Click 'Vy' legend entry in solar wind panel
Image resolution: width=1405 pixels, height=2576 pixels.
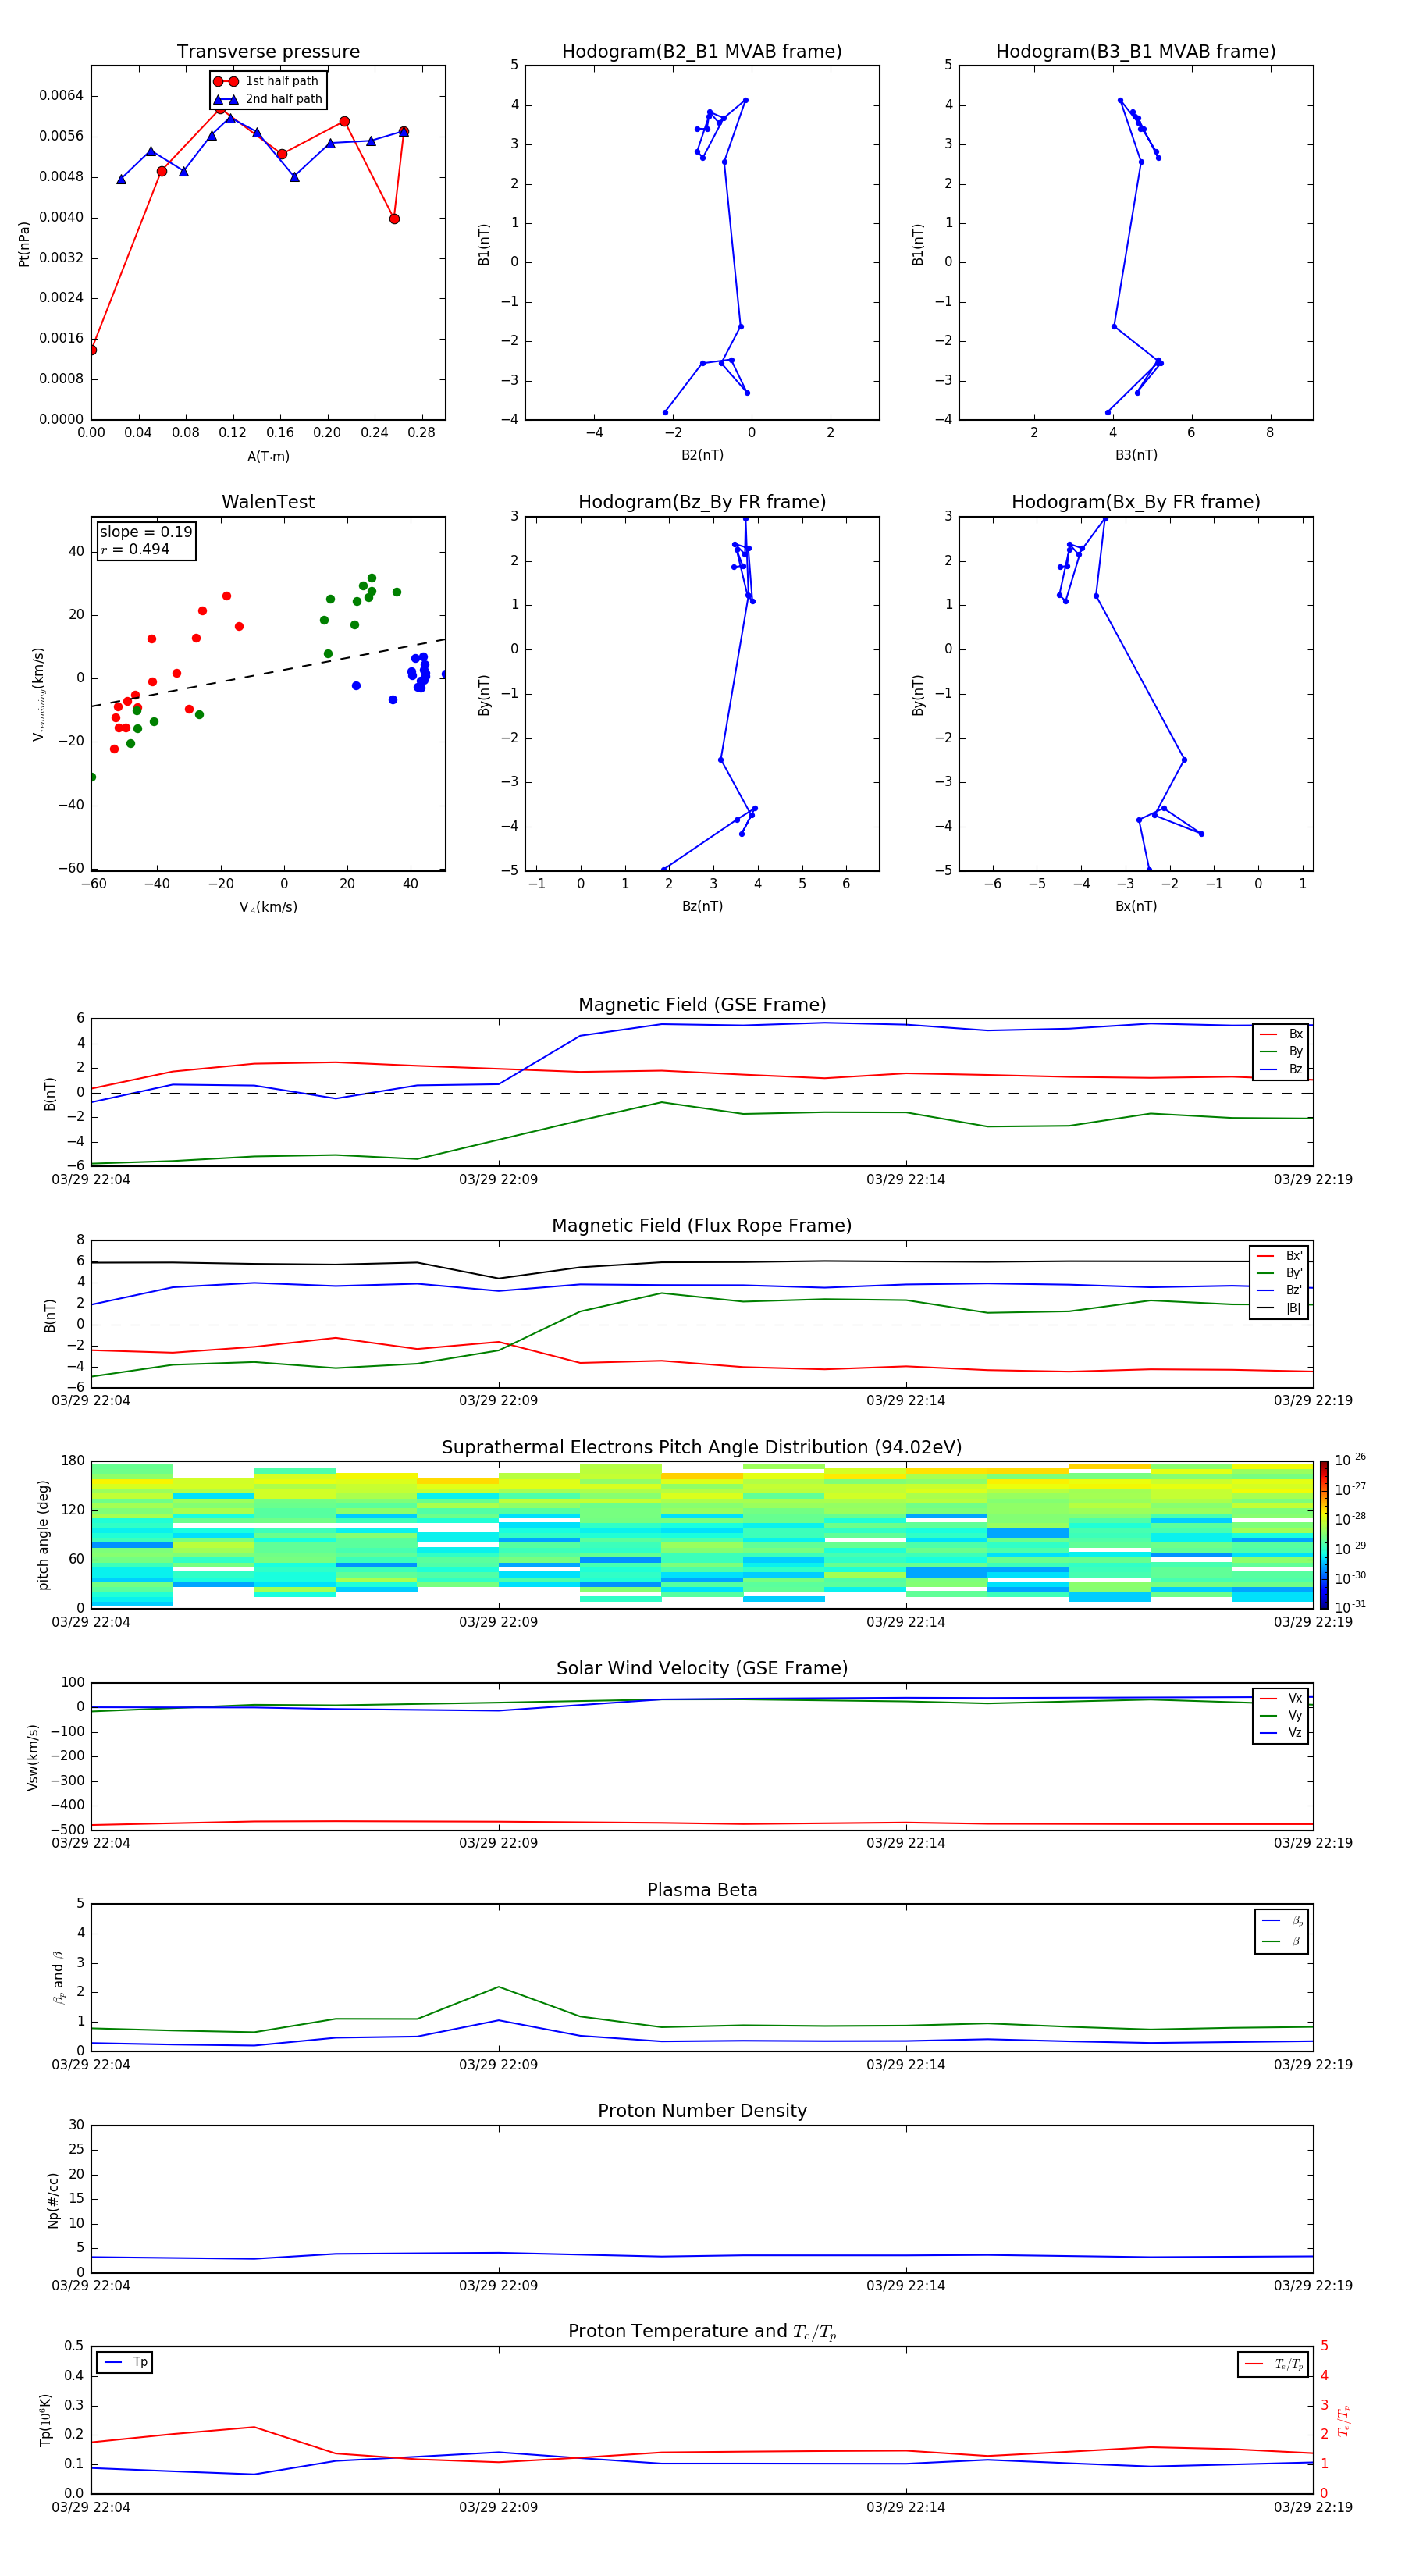(1281, 1715)
